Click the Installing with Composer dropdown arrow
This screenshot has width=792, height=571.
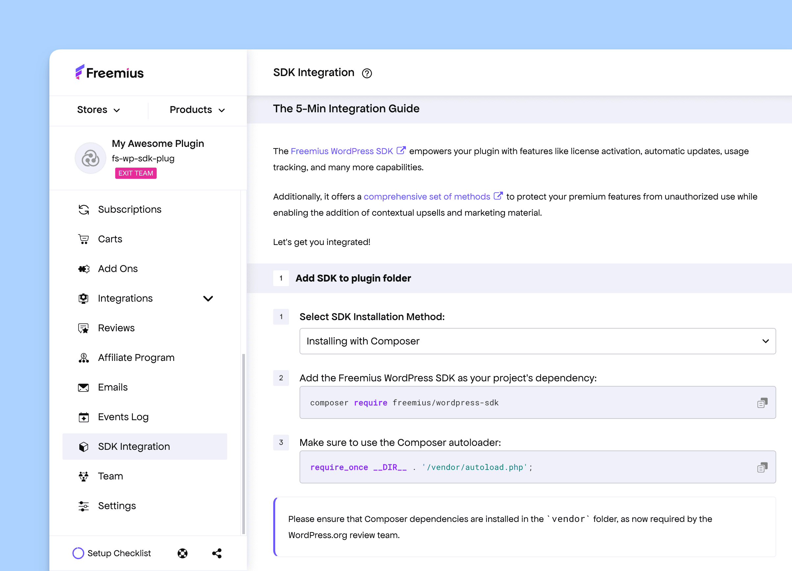[x=765, y=341]
